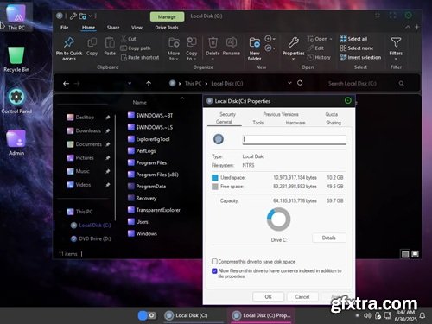Select the Users folder
432x324 pixels.
(x=138, y=222)
